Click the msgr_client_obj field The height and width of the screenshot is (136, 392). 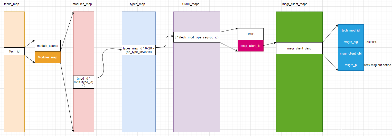pyautogui.click(x=351, y=53)
